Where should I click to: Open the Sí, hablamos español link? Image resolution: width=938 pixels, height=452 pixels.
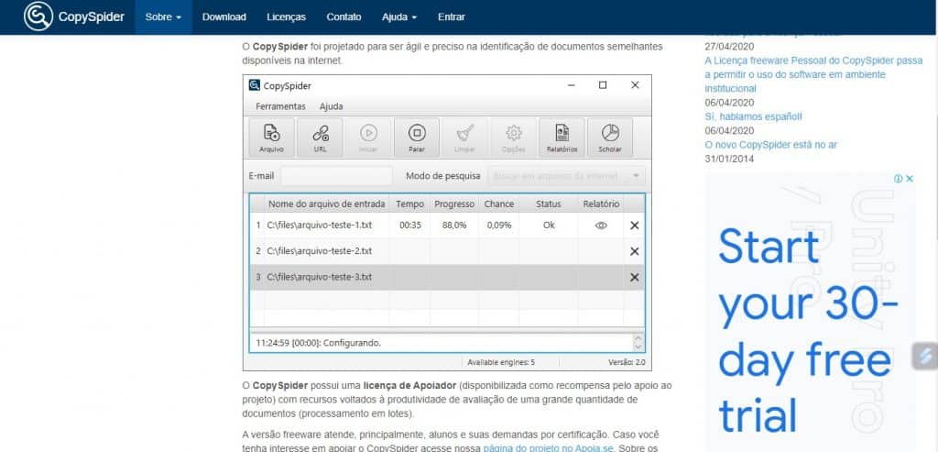[753, 116]
